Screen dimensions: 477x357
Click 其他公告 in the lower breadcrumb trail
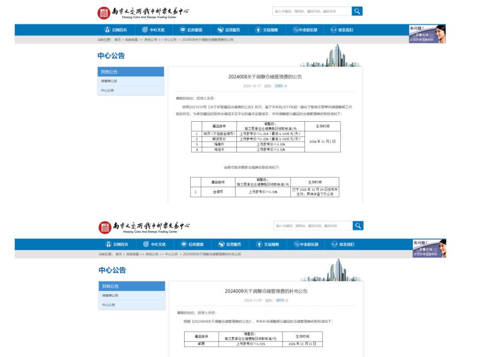(152, 254)
